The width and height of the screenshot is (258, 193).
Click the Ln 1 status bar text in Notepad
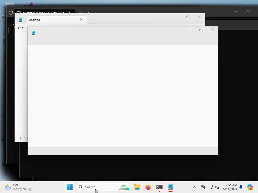click(x=24, y=138)
